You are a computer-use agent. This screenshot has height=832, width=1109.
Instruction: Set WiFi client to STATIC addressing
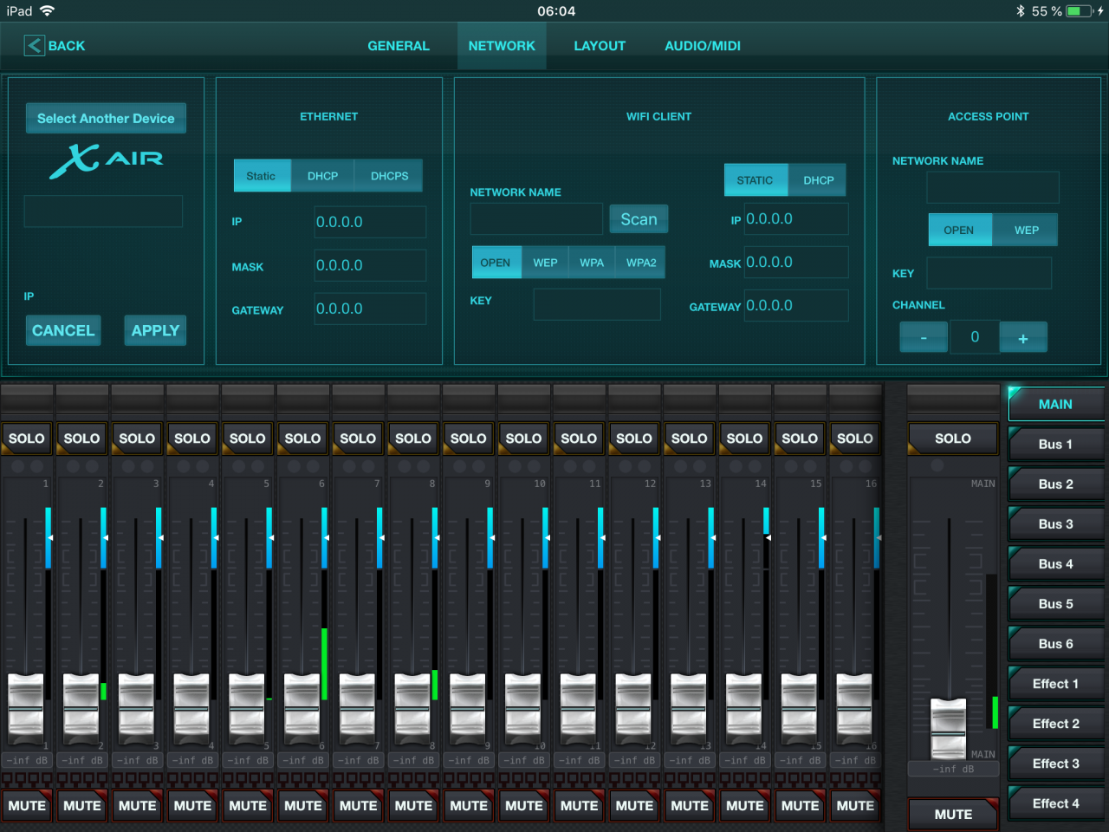tap(756, 180)
